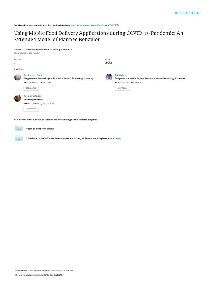The image size is (211, 281).
Task: Click Md. Shamsul Arefin's profile photo
Action: tap(18, 77)
